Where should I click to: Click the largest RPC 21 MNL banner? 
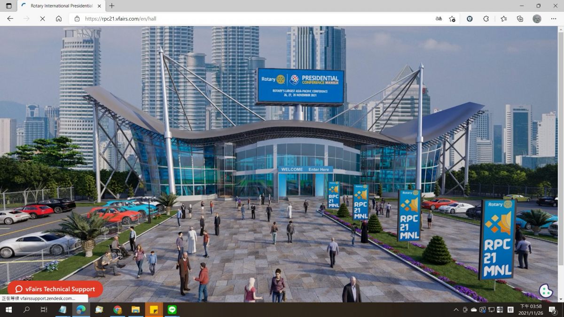click(497, 240)
